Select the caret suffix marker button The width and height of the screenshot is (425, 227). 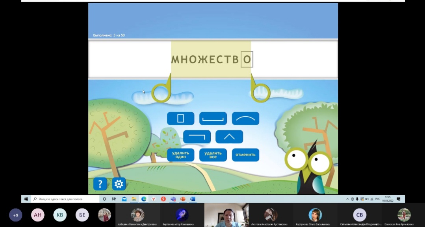tap(229, 137)
